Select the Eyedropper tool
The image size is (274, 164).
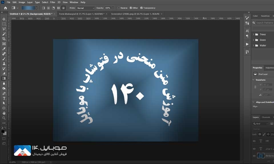click(4, 49)
